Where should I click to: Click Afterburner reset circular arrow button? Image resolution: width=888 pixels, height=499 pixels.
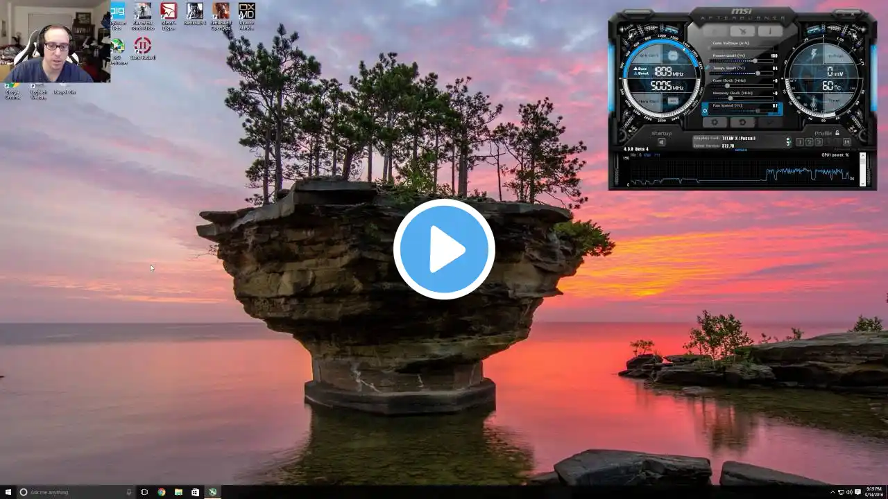tap(742, 122)
